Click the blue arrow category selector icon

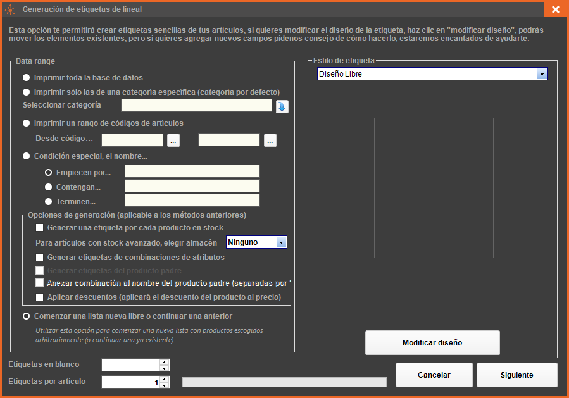tap(282, 106)
